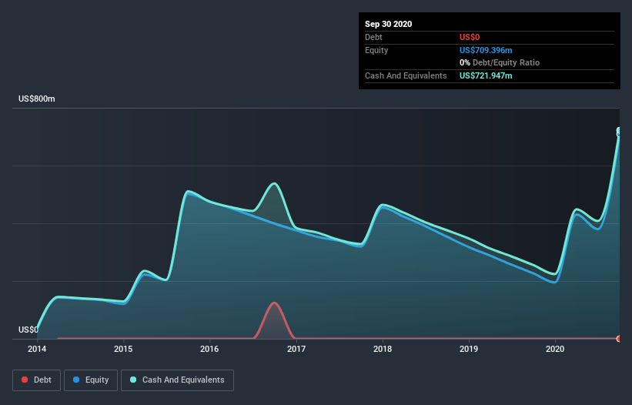Click the US$721.947m cash value
The image size is (632, 405).
click(486, 75)
